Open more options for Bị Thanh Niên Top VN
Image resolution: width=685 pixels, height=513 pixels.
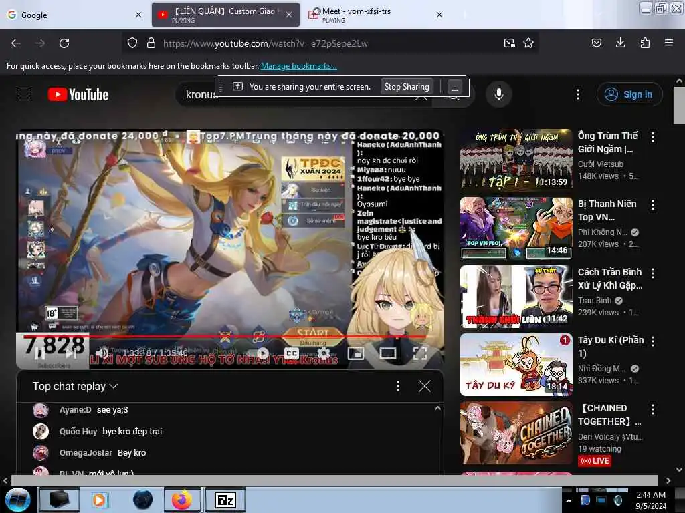[x=653, y=205]
